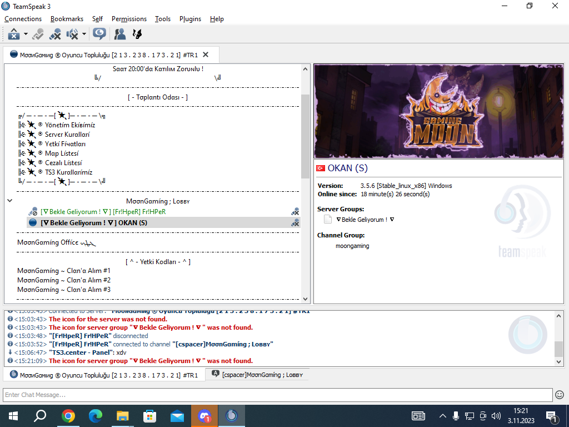Open the Bookmarks menu

point(67,19)
